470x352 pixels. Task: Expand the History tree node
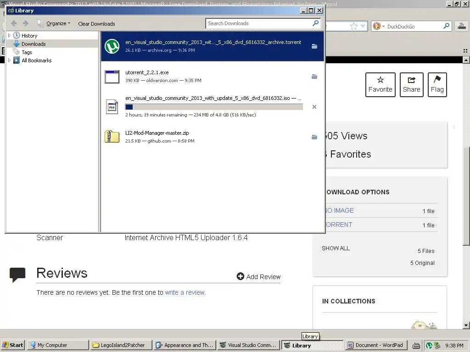click(x=9, y=35)
